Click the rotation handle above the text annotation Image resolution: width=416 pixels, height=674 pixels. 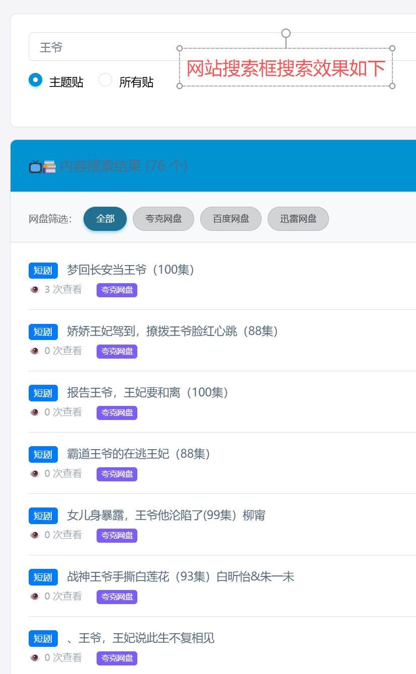(286, 33)
